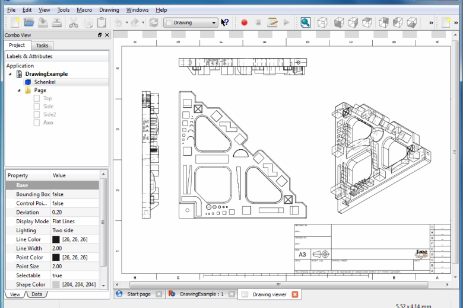Click the Line Color black swatch
This screenshot has width=463, height=308.
pos(56,239)
